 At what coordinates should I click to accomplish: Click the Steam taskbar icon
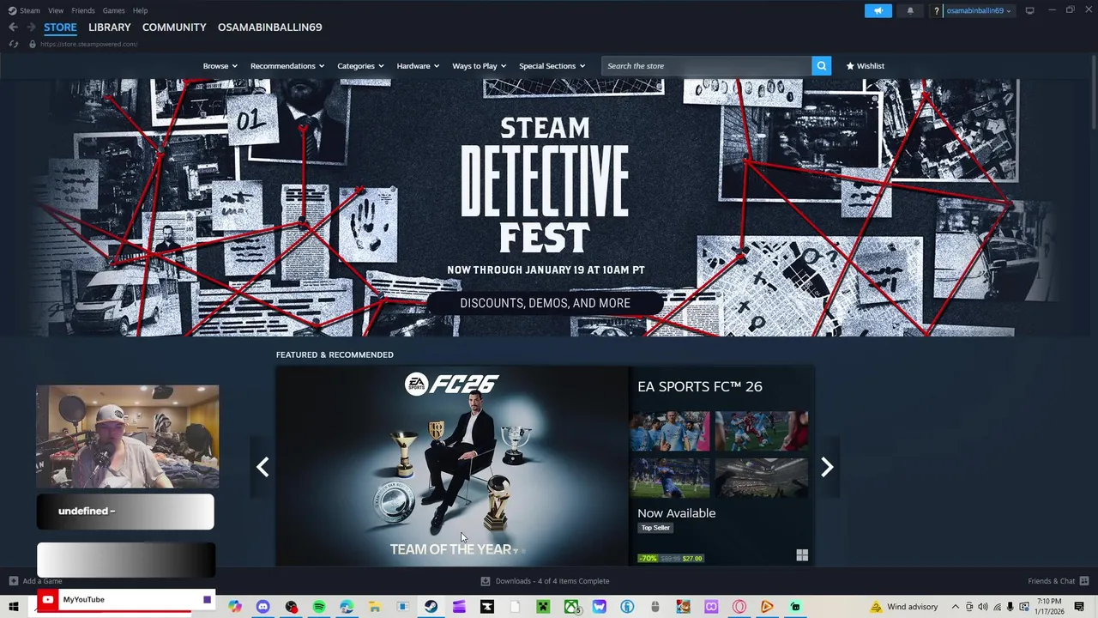[431, 607]
